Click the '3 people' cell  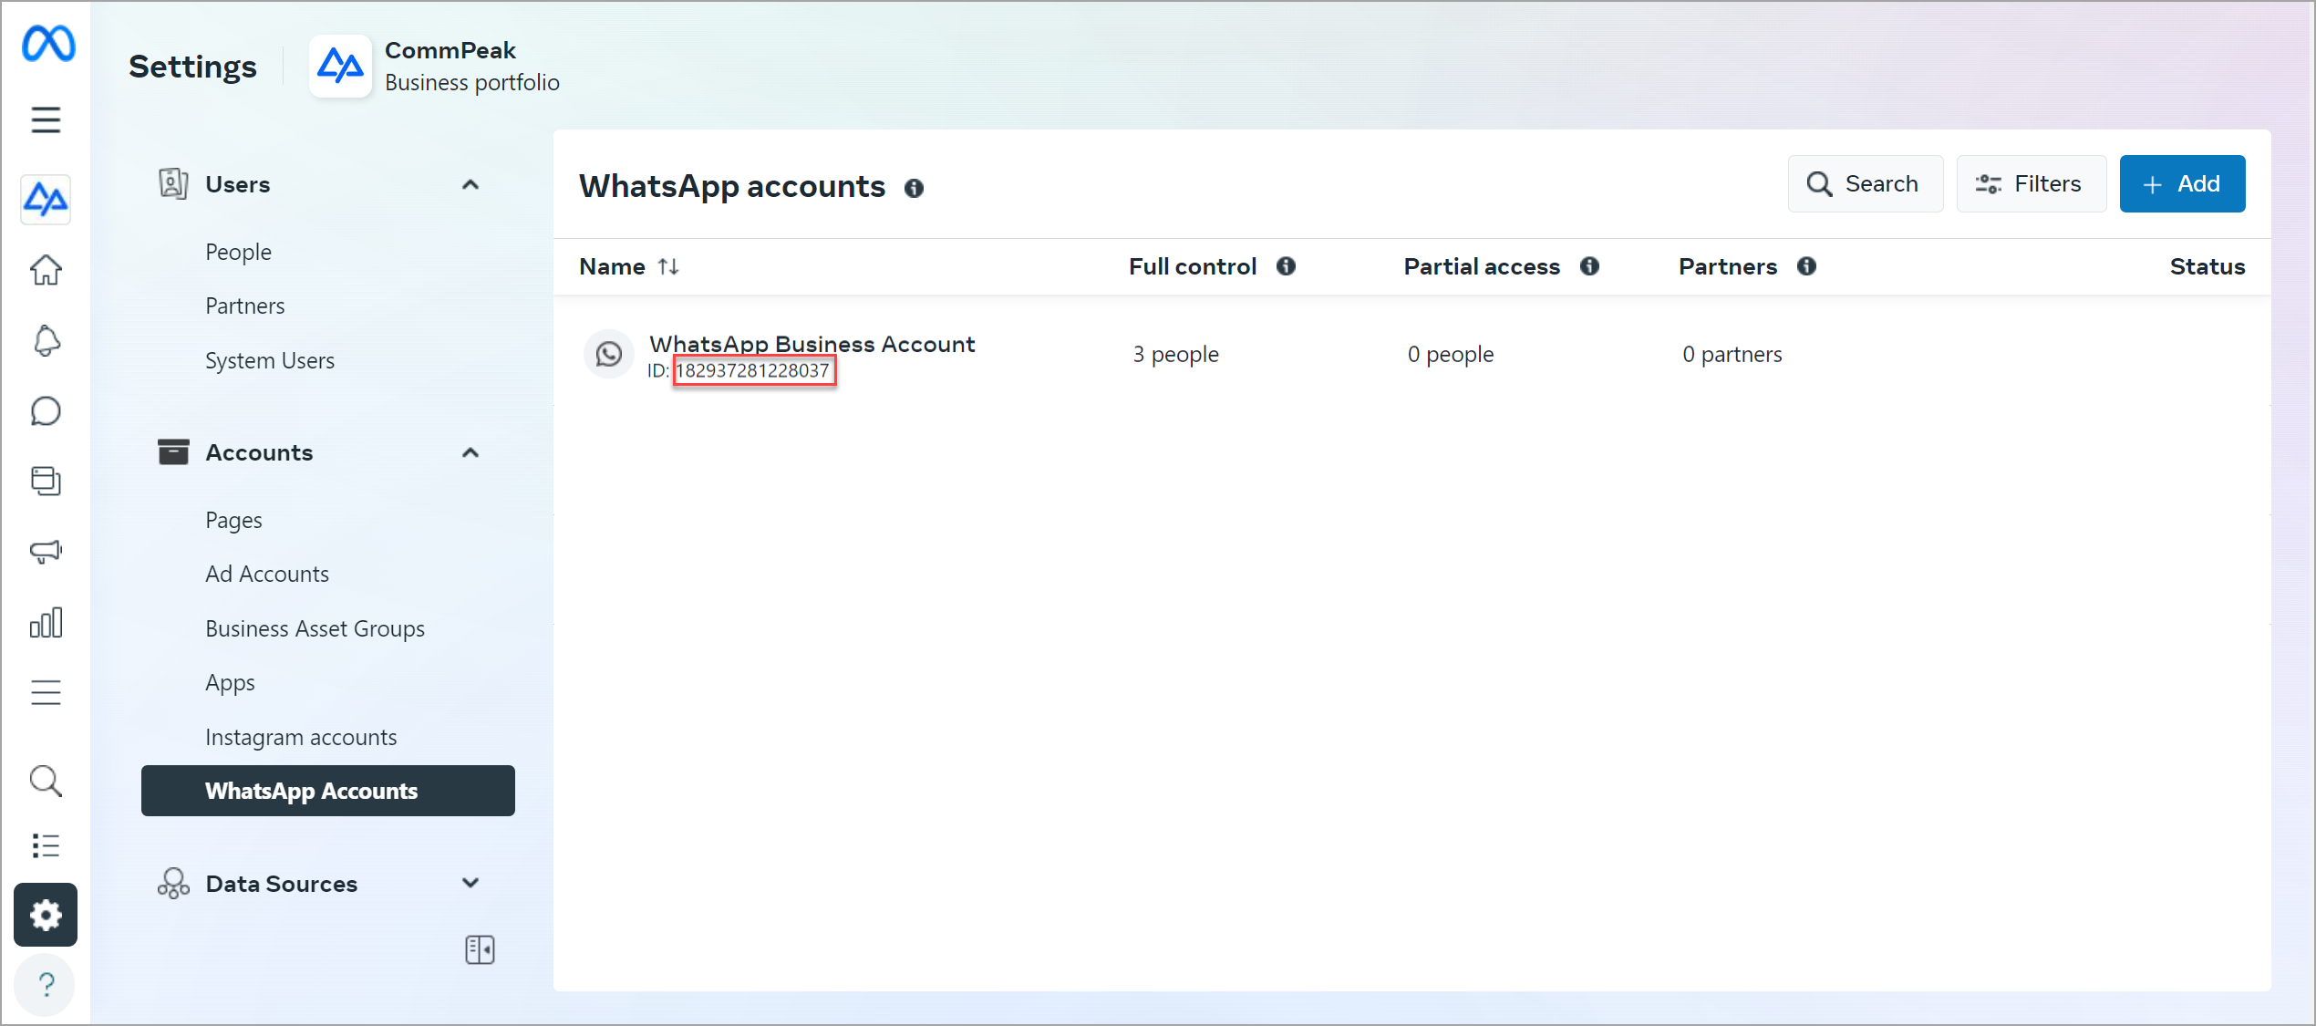1175,354
